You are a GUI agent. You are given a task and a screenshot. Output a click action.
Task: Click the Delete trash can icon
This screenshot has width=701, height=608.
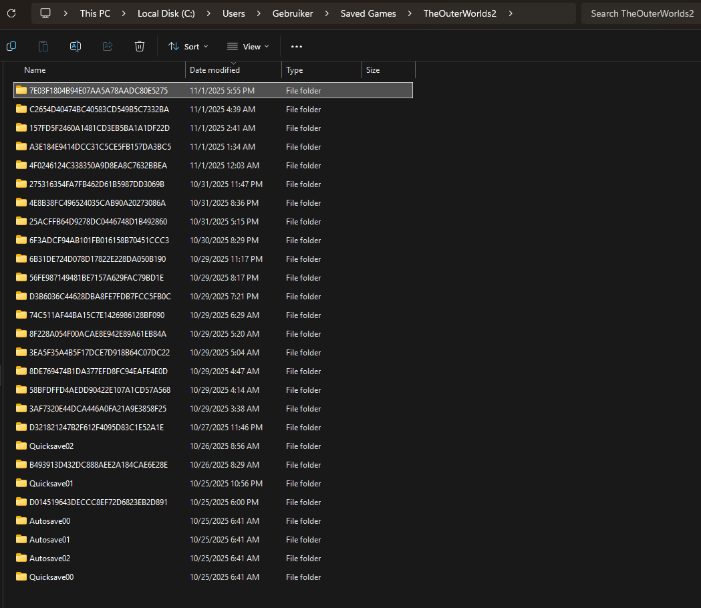[x=140, y=46]
